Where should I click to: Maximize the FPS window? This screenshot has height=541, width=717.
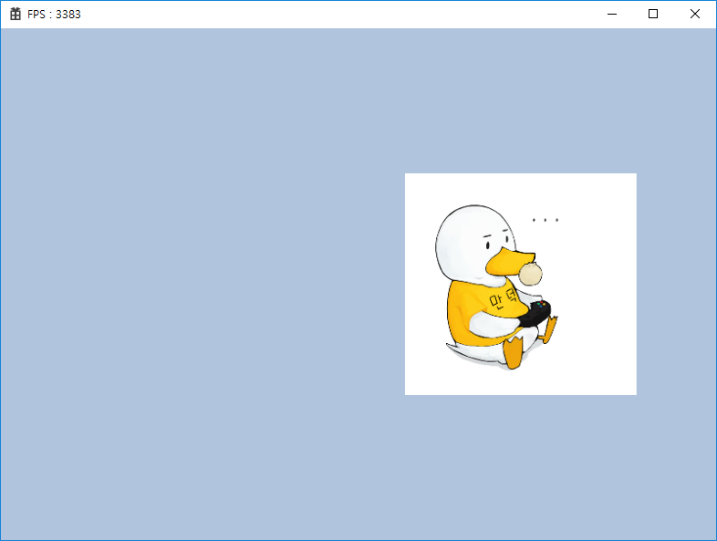pyautogui.click(x=653, y=15)
